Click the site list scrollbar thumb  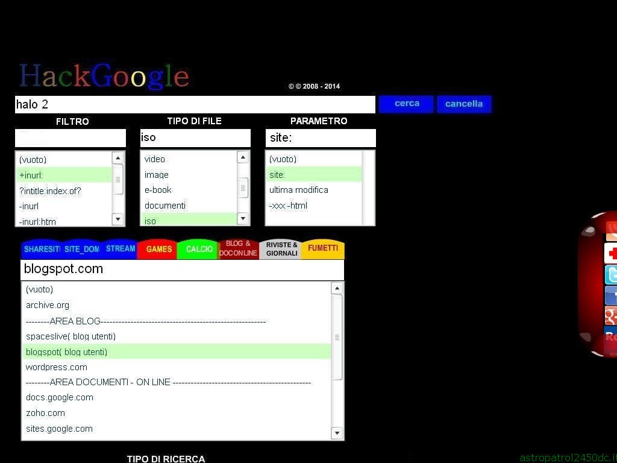point(337,338)
